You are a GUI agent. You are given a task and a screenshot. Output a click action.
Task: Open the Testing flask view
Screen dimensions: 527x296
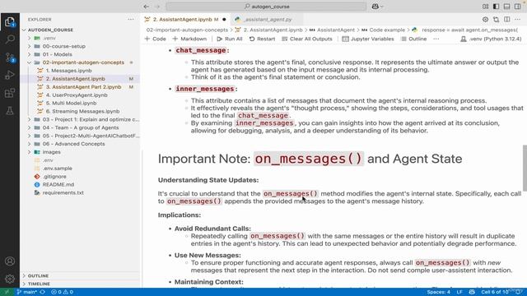click(x=10, y=111)
